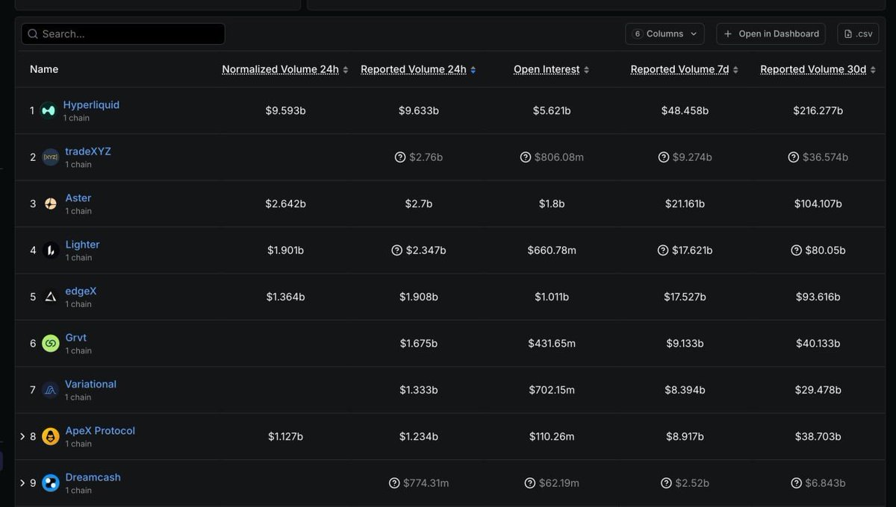
Task: Open the ApeX Protocol link
Action: tap(100, 431)
